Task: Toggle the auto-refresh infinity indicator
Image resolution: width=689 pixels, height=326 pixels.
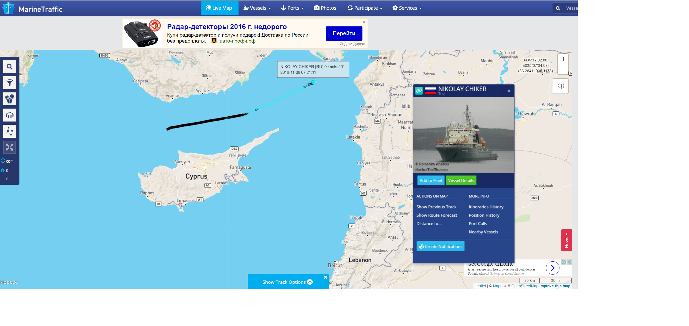Action: pos(7,161)
